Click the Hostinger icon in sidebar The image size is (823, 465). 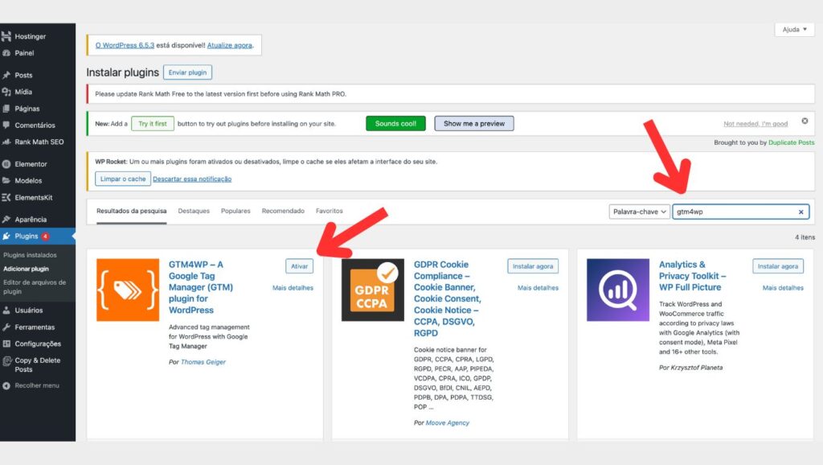coord(8,36)
